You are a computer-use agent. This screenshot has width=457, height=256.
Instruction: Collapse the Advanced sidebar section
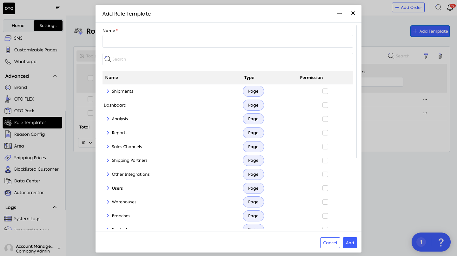click(x=55, y=76)
